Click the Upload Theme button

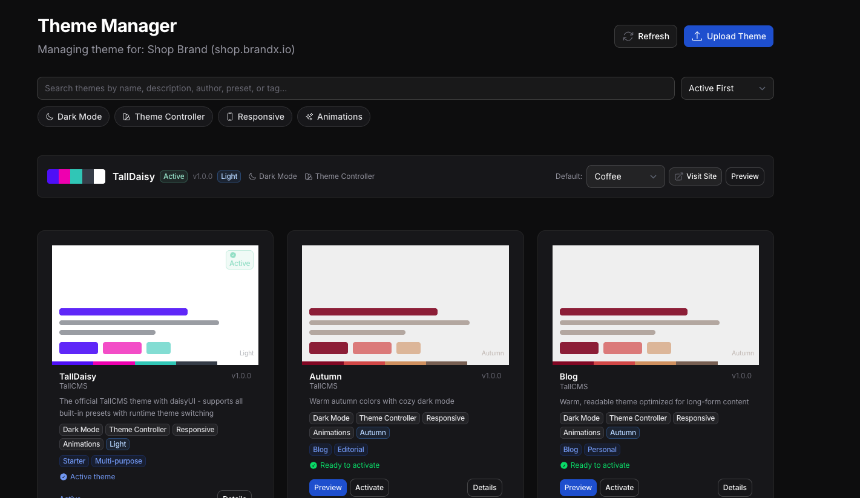[x=728, y=36]
